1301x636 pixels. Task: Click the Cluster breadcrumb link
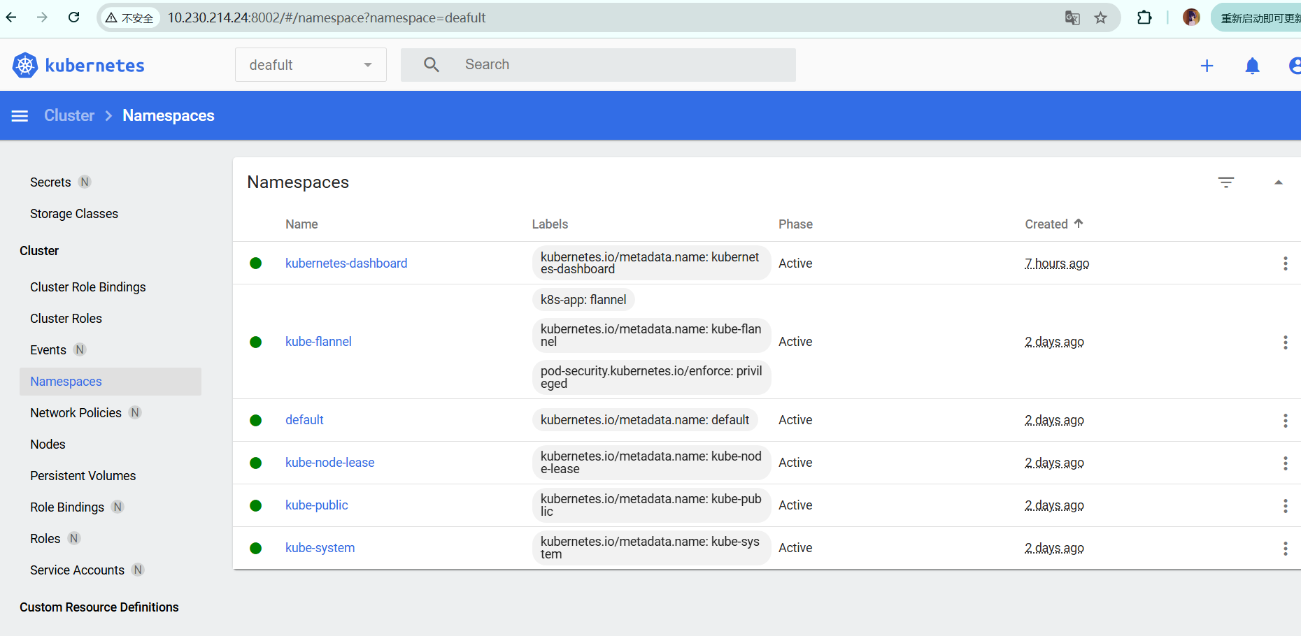tap(69, 116)
